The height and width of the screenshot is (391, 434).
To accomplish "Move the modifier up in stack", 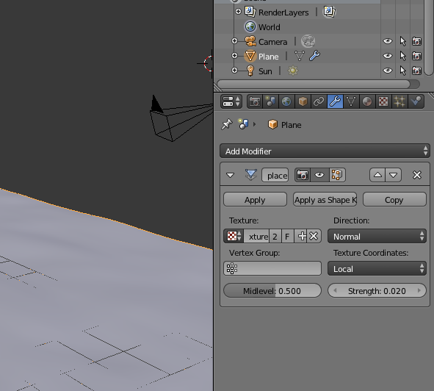I will click(377, 175).
